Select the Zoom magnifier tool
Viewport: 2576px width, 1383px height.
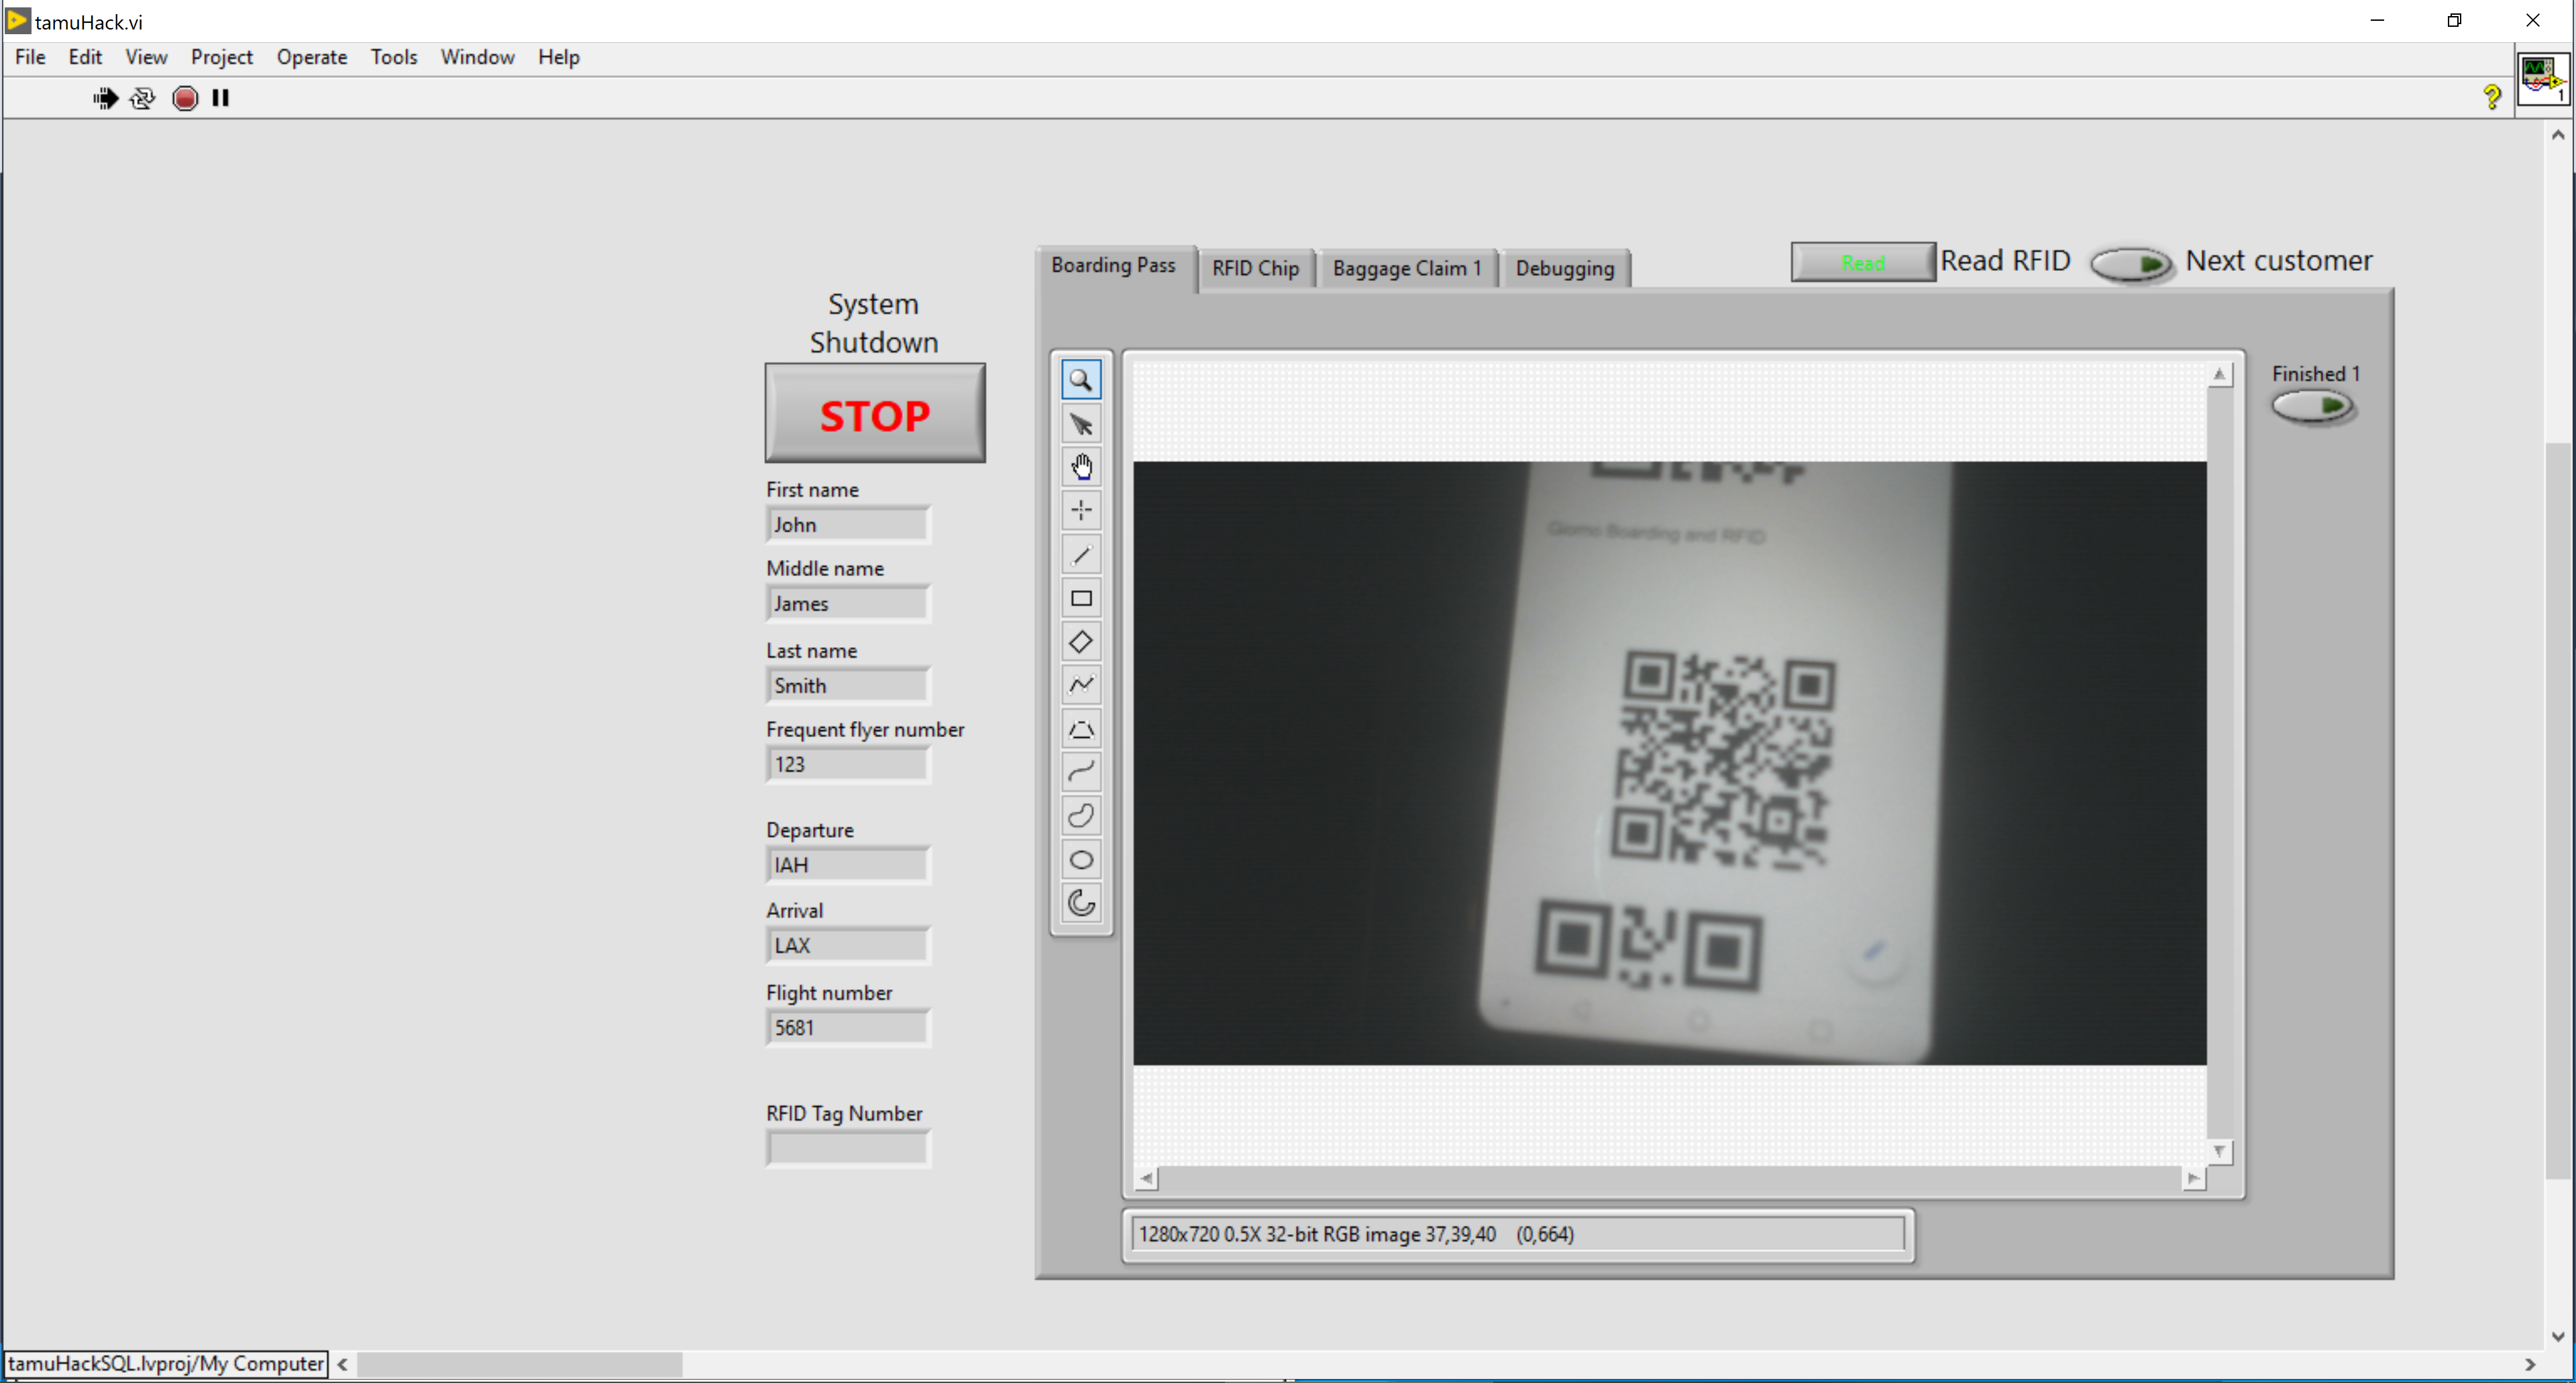point(1081,380)
